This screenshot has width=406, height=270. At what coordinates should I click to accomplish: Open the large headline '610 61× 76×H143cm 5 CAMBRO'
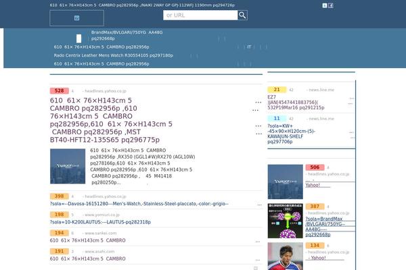[x=111, y=120]
